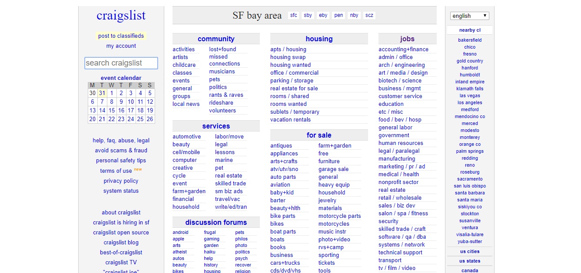Open the craigslist blog

pos(121,243)
